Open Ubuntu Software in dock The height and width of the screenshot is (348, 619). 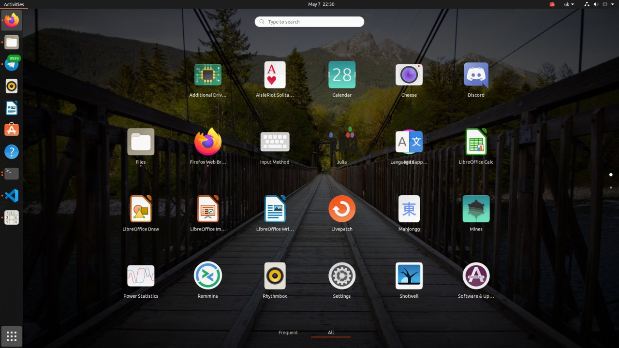point(12,130)
